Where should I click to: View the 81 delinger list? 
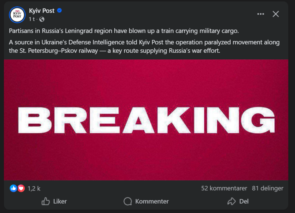[x=268, y=188]
